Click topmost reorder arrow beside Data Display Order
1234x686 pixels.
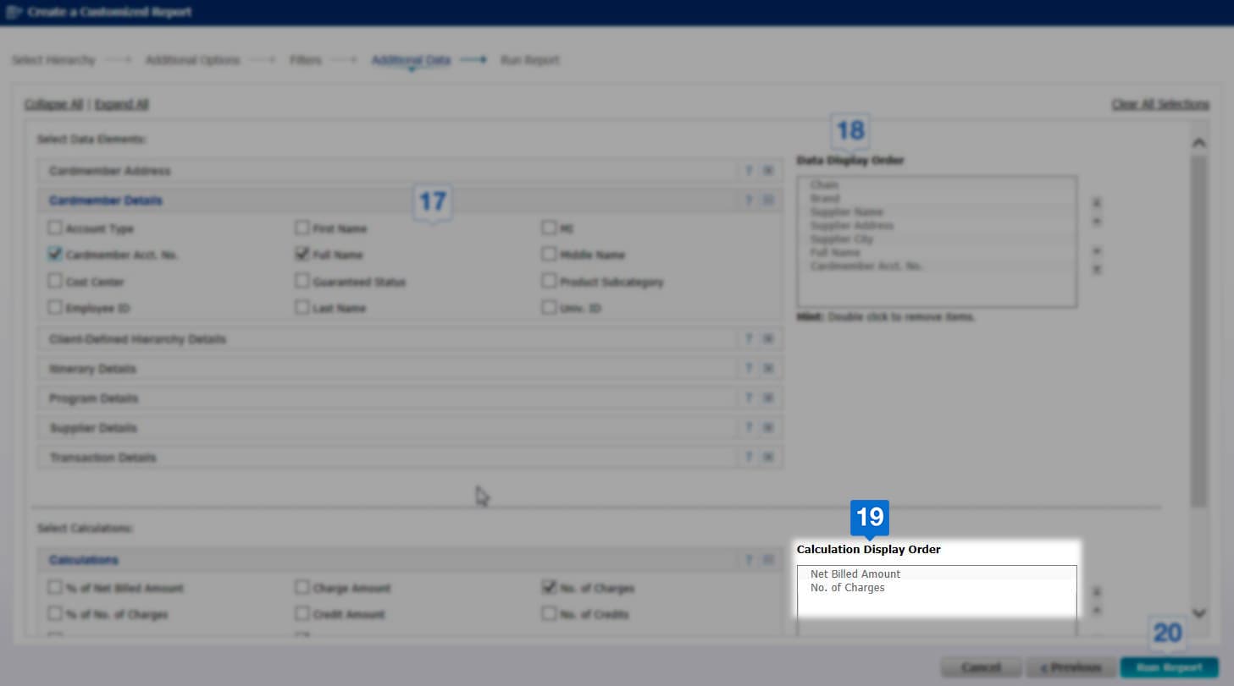pyautogui.click(x=1096, y=203)
